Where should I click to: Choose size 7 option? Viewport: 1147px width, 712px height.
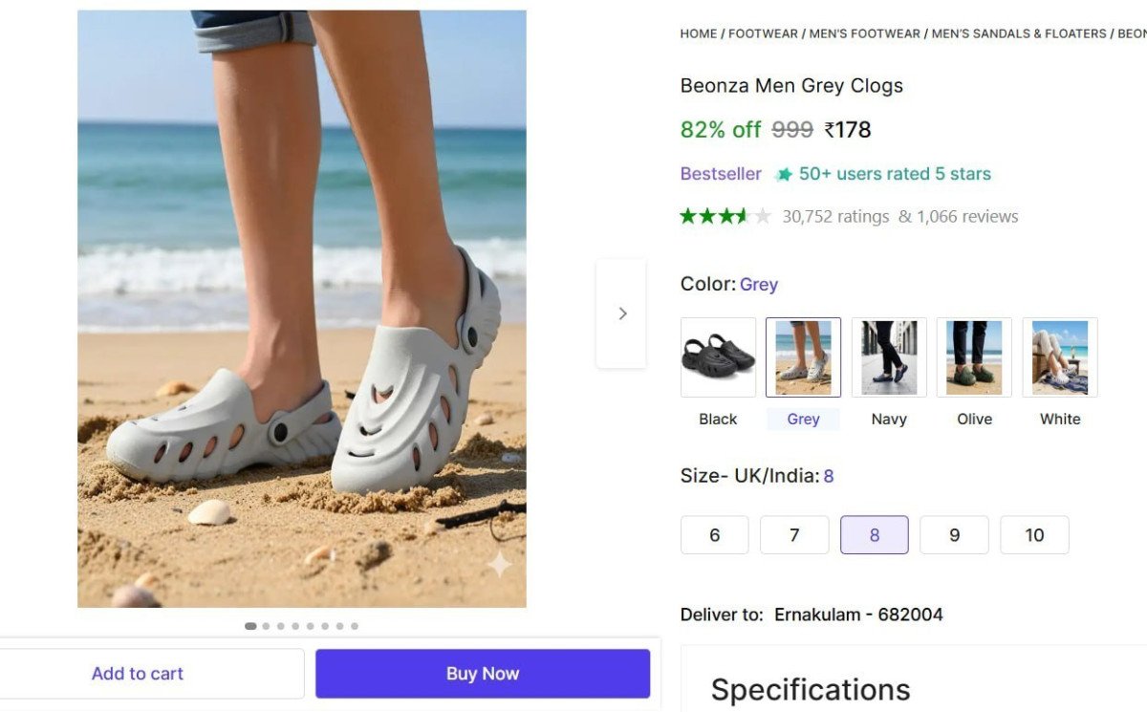pos(794,535)
